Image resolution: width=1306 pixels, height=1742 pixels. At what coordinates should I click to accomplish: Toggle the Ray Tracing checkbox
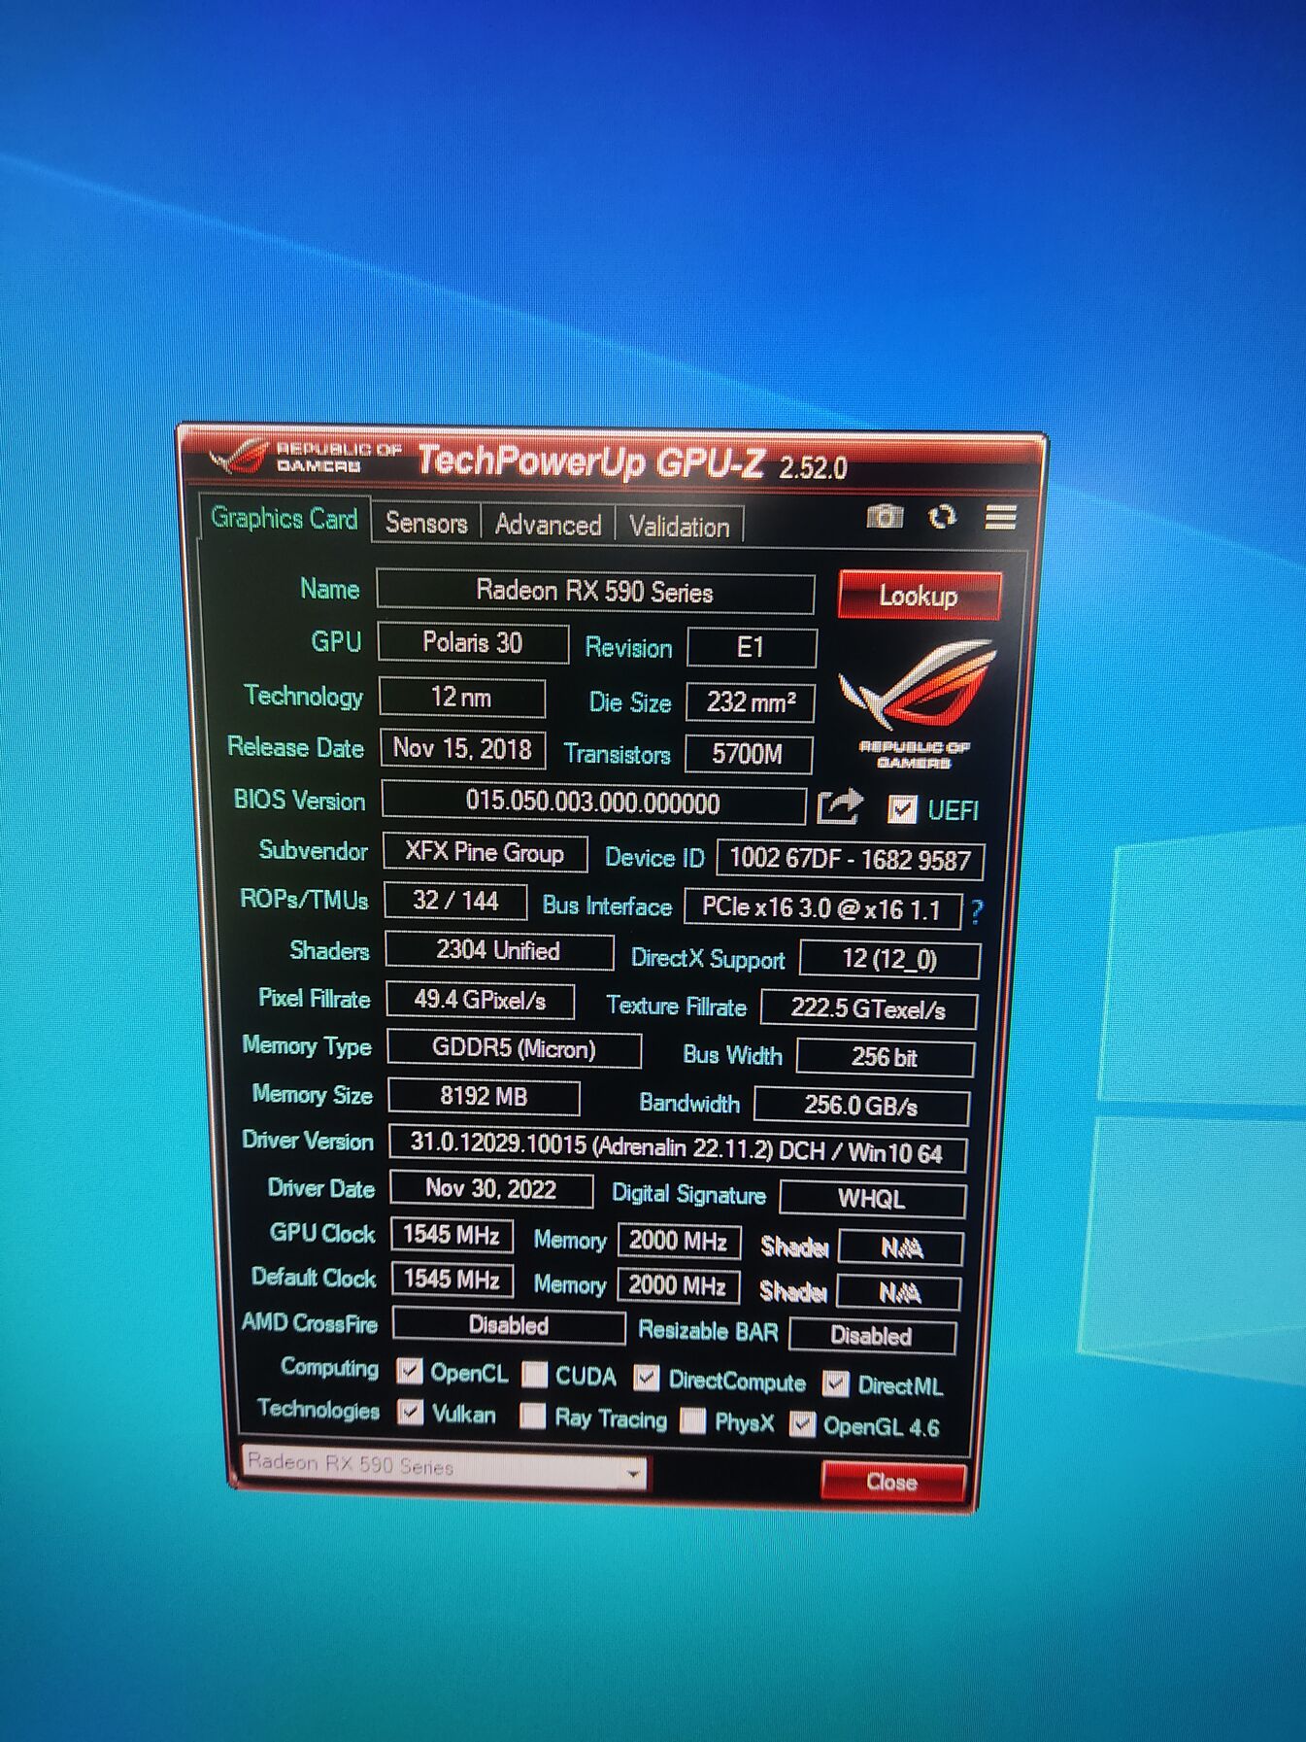click(x=532, y=1417)
